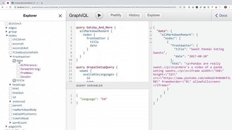
Task: Enable the rawMarkdownBody checkbox
Action: pos(11,110)
